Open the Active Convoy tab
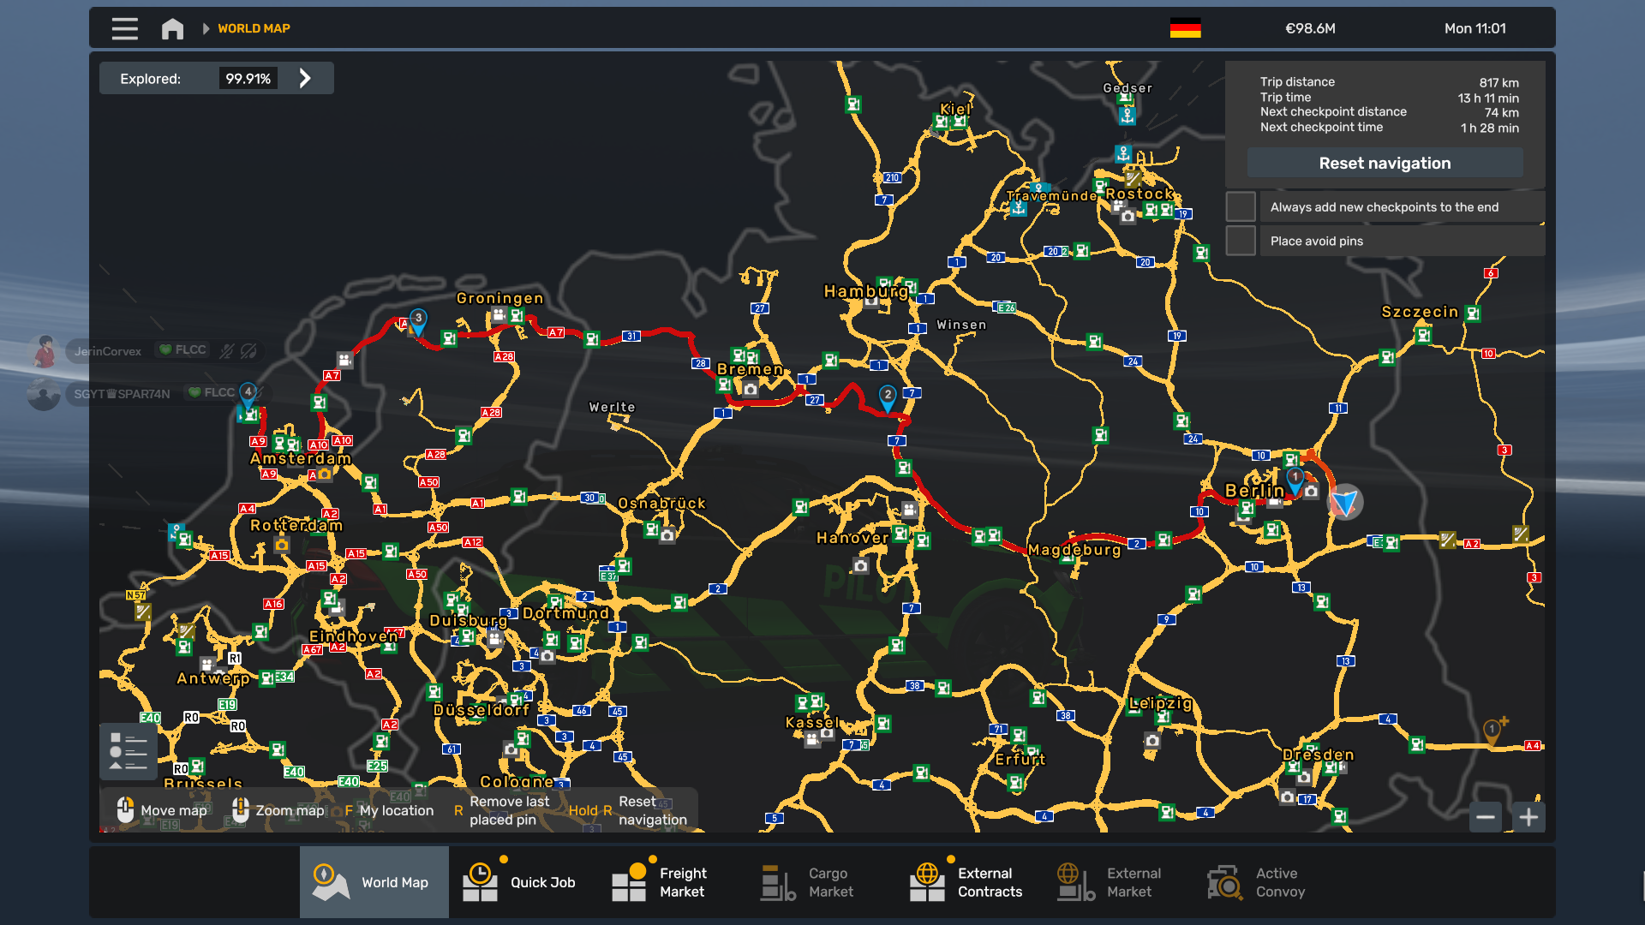Image resolution: width=1645 pixels, height=925 pixels. pyautogui.click(x=1268, y=882)
